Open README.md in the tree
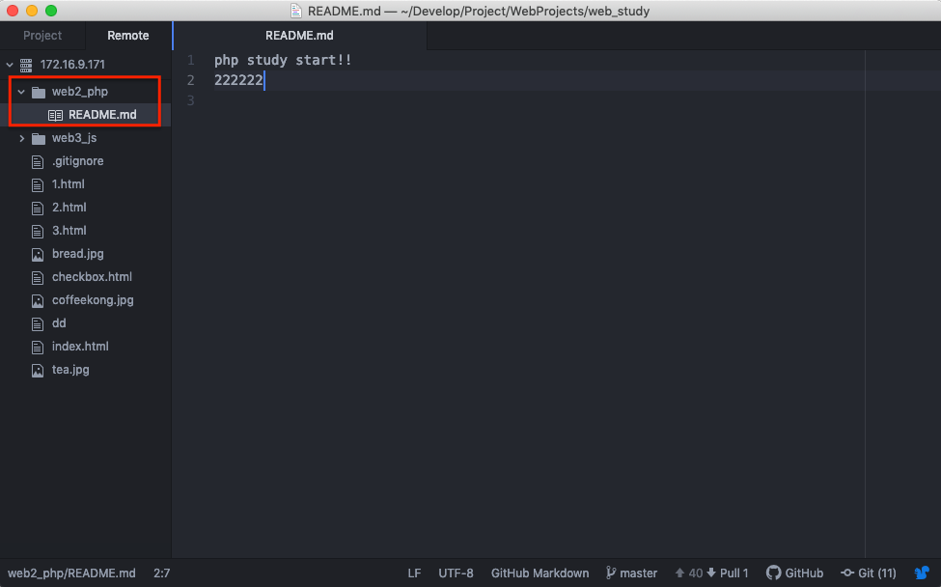941x587 pixels. [x=102, y=115]
